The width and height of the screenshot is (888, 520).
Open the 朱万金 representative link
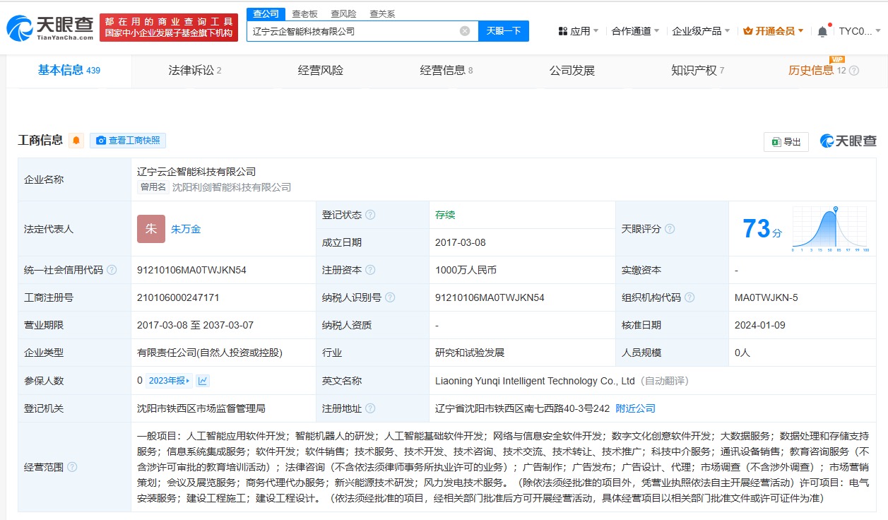pos(186,229)
